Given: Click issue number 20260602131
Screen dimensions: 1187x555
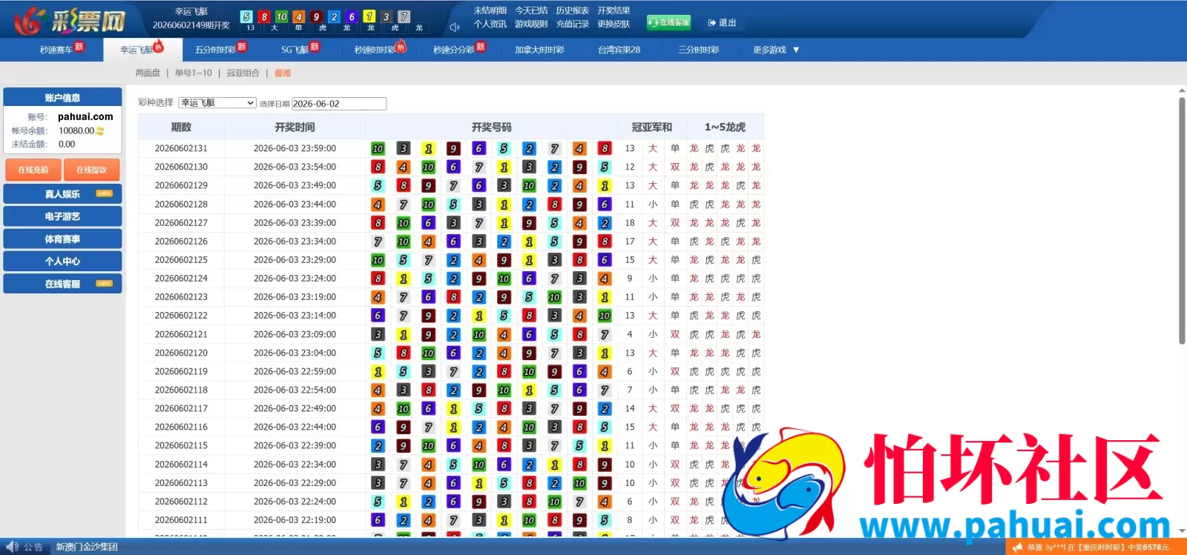Looking at the screenshot, I should pyautogui.click(x=181, y=148).
